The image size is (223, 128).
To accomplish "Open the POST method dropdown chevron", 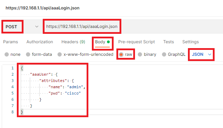I will (37, 27).
